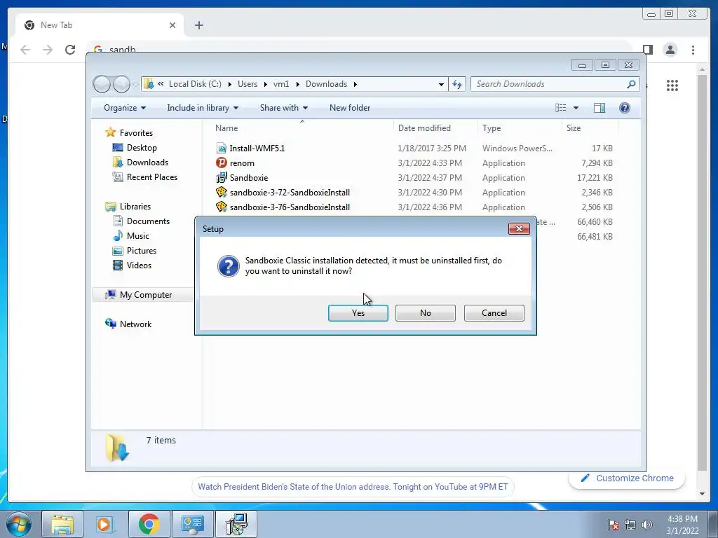Open Chrome three-dot menu

click(693, 50)
